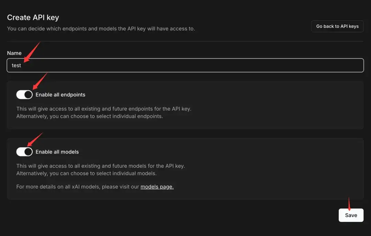Save the new API key
The width and height of the screenshot is (371, 236).
point(351,215)
